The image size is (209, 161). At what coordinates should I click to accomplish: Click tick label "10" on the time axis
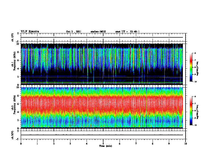(186, 144)
